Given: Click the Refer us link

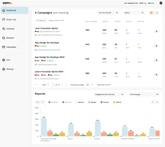Looking at the screenshot, I should pos(143,3).
